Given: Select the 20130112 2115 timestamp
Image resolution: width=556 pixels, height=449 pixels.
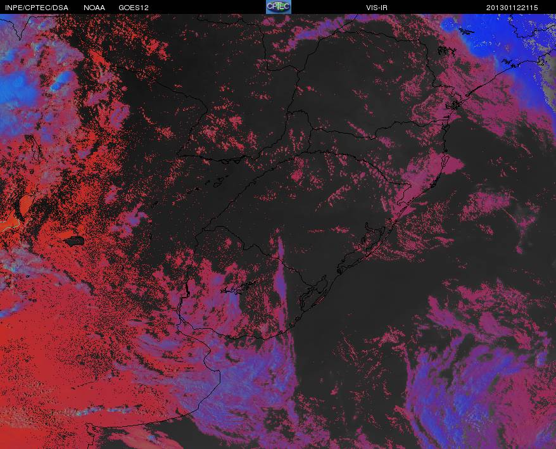Looking at the screenshot, I should (512, 8).
